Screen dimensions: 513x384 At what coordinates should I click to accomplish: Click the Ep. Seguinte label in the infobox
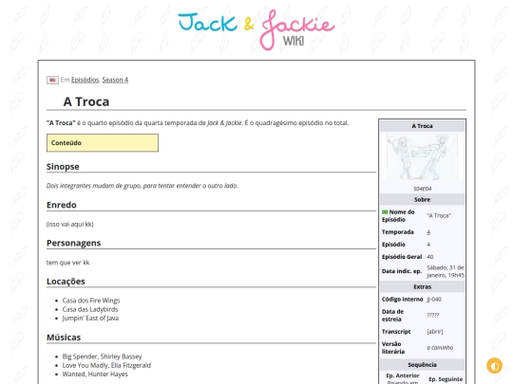pos(446,379)
